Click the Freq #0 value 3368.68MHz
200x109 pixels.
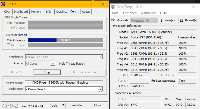(154, 43)
